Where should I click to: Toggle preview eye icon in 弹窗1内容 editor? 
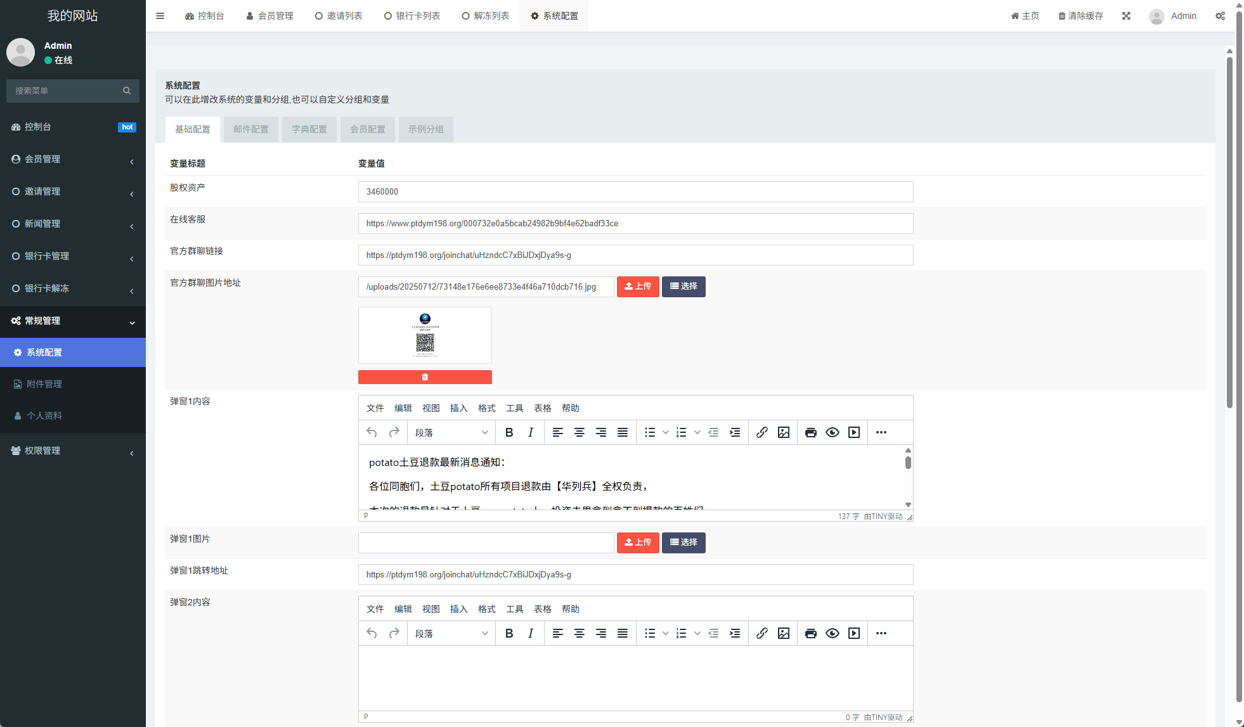tap(833, 432)
